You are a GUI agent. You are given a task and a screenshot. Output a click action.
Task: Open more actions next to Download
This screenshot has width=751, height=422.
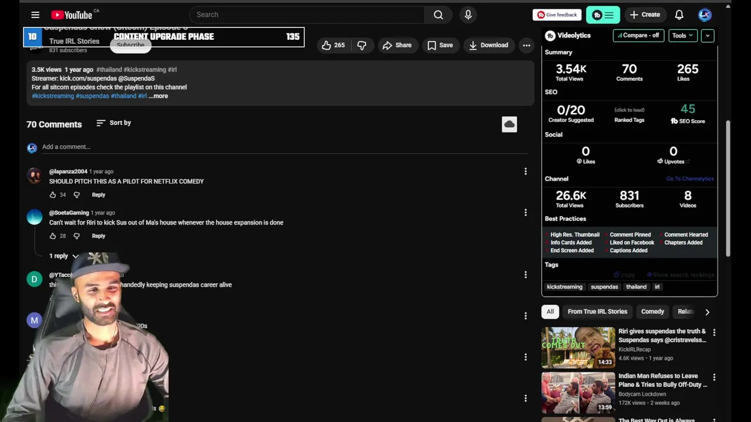click(526, 45)
